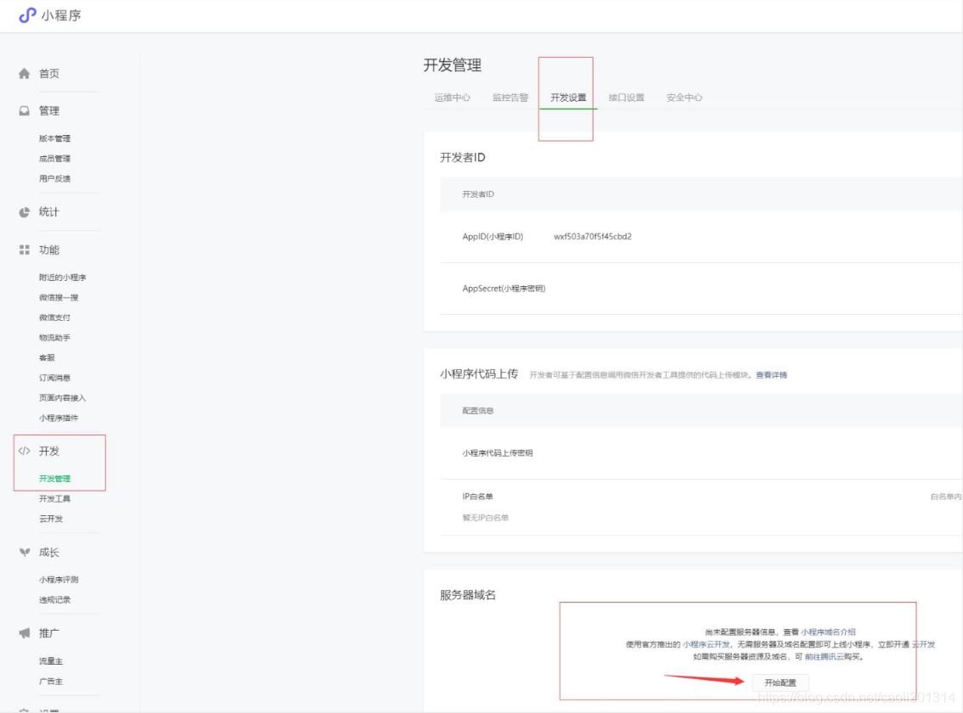Open the 安全中心 tab

coord(684,97)
